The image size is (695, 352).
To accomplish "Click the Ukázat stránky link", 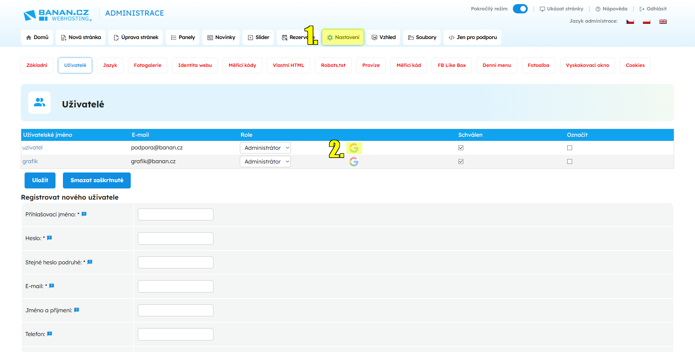I will [562, 9].
